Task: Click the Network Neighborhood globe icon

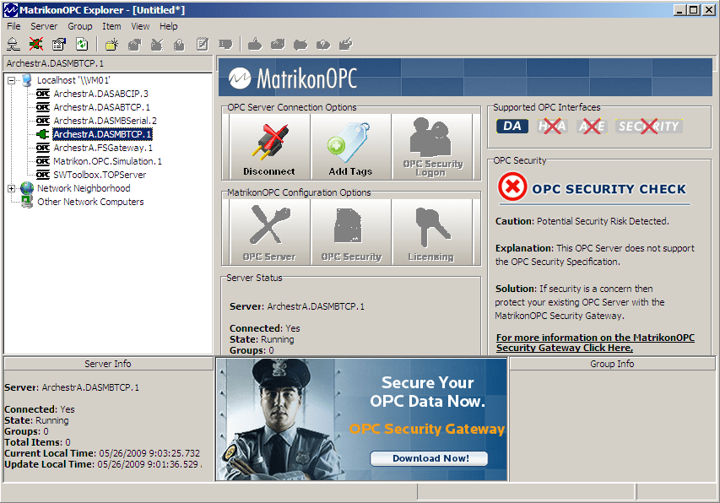Action: click(27, 188)
